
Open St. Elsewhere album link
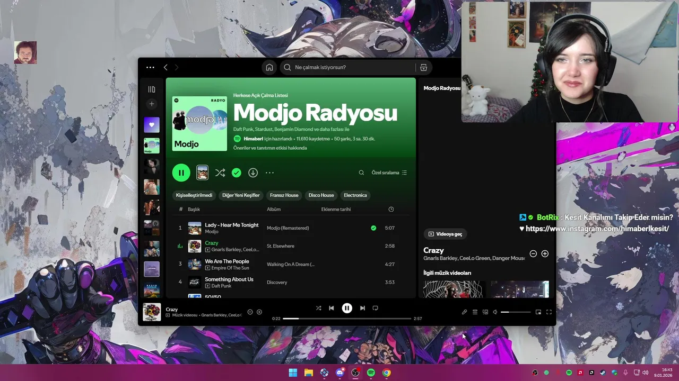tap(281, 246)
